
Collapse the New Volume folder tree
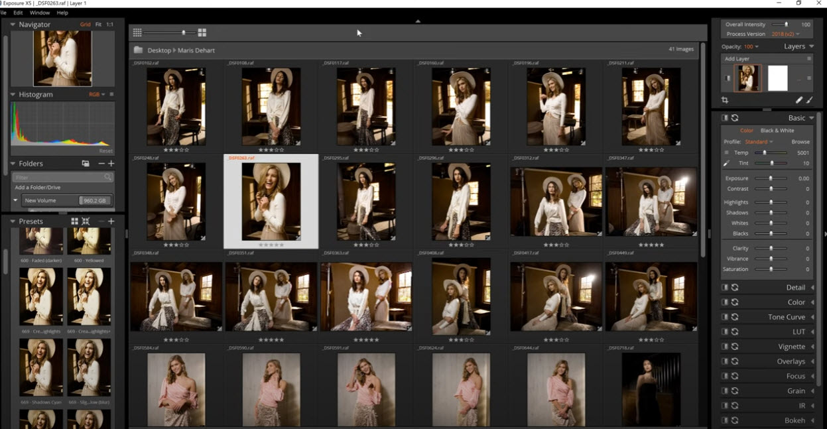pyautogui.click(x=16, y=200)
